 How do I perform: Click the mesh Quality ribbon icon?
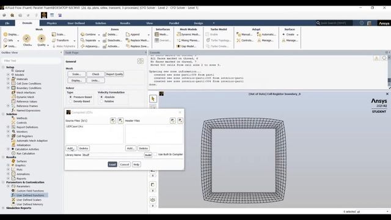click(42, 40)
